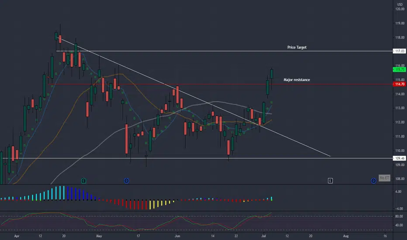
Task: Click the Aug date label on time axis
Action: pos(346,236)
